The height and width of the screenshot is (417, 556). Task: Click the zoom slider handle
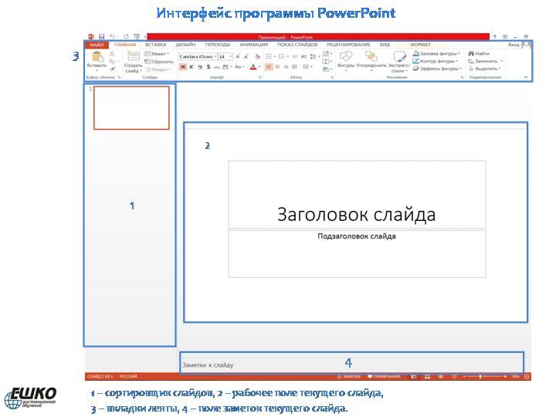tap(480, 377)
